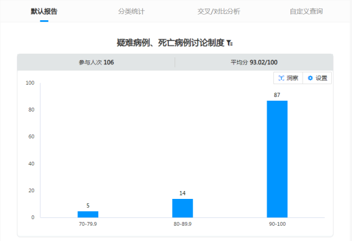Click the 14 value label
The height and width of the screenshot is (241, 352).
click(182, 193)
